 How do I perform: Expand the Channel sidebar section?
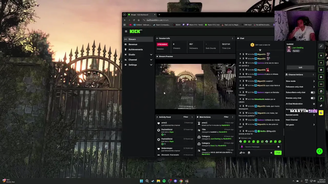coord(151,60)
